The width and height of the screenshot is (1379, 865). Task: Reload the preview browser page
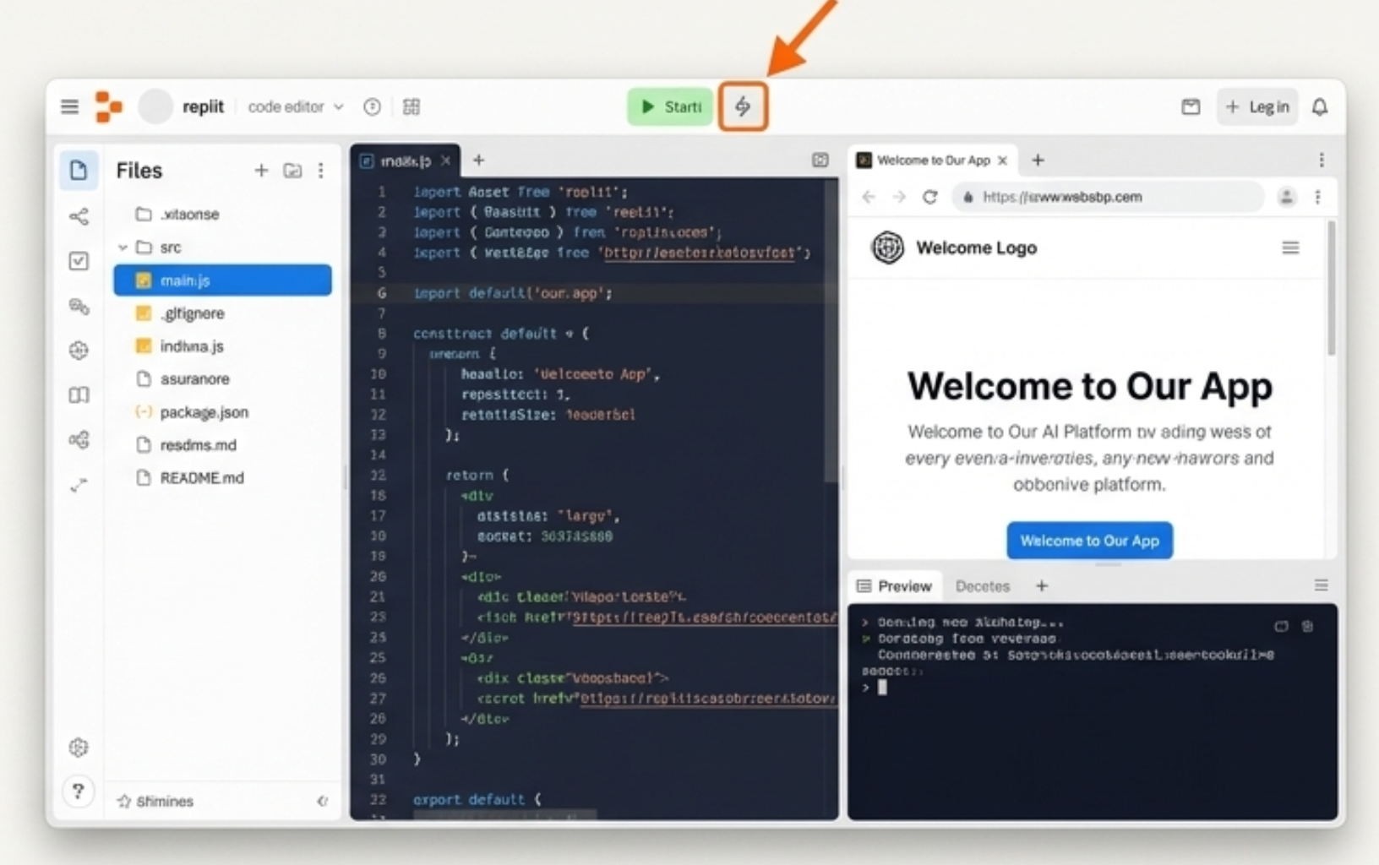pos(929,197)
